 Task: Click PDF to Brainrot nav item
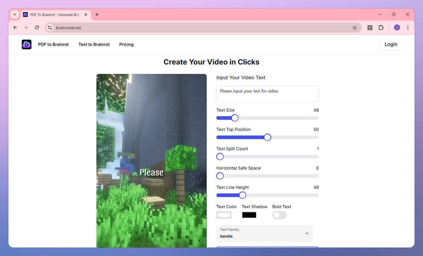pyautogui.click(x=53, y=44)
